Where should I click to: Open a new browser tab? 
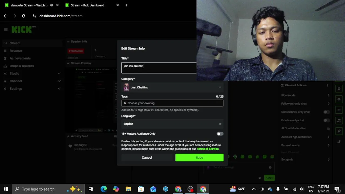click(x=127, y=5)
